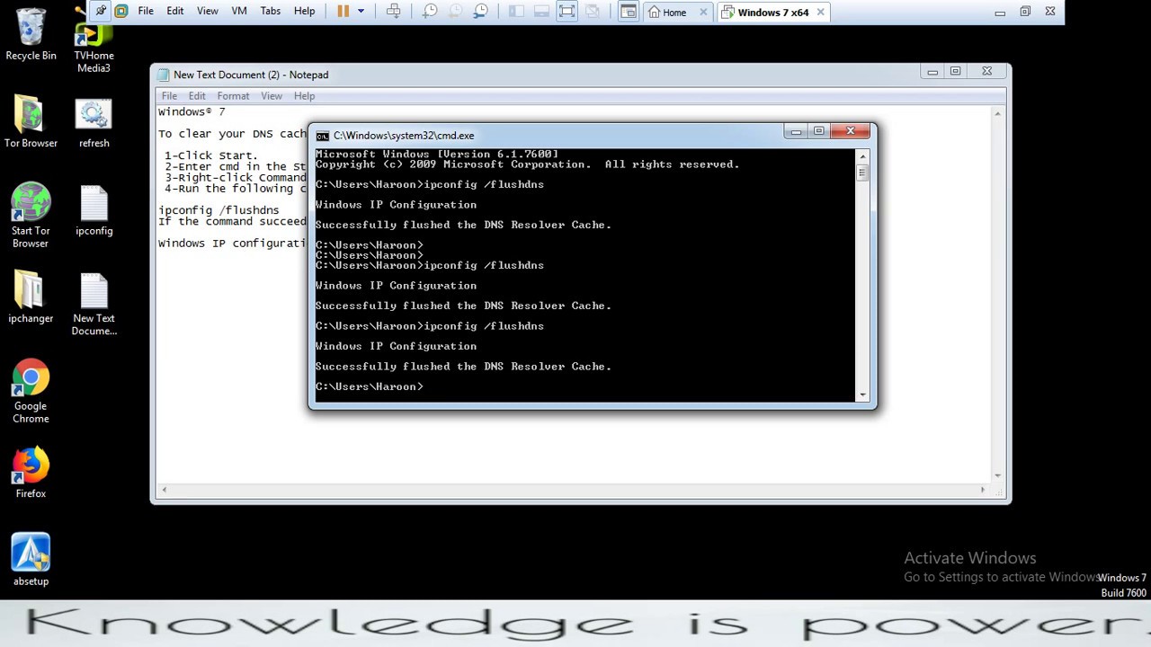Close the cmd.exe window
The height and width of the screenshot is (647, 1151).
851,131
